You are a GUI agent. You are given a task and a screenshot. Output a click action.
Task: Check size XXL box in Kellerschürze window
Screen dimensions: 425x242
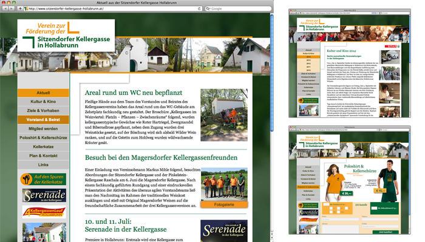(339, 212)
